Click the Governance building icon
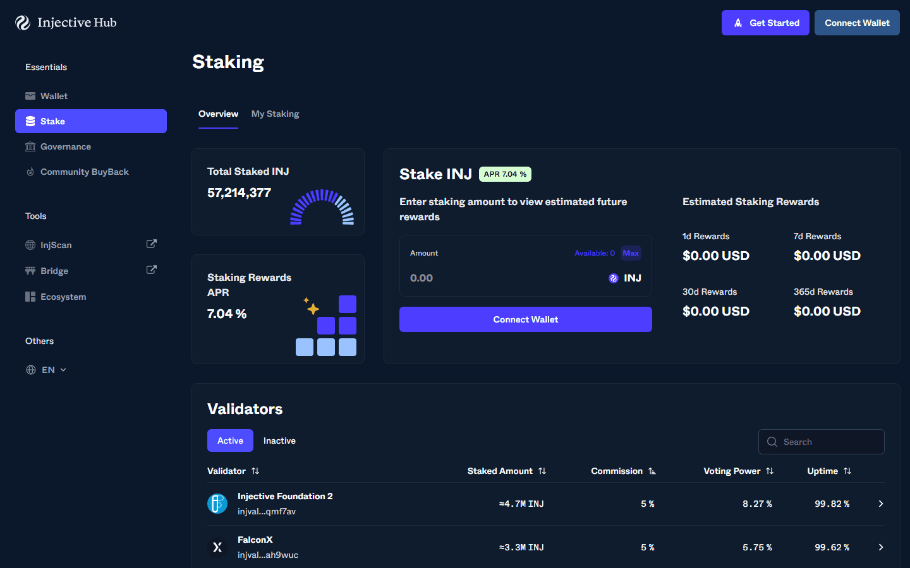910x568 pixels. coord(30,146)
